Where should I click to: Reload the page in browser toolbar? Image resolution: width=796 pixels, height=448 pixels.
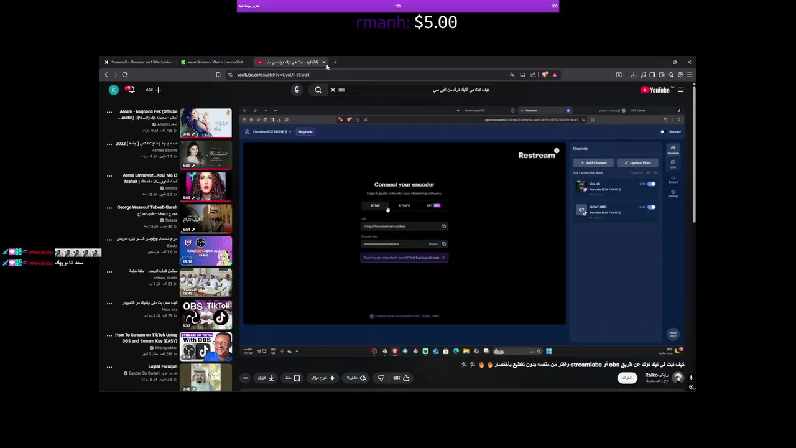coord(125,75)
